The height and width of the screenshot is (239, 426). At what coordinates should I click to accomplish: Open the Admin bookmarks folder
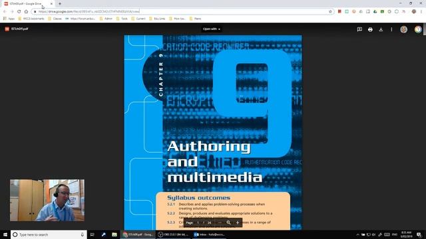click(106, 19)
